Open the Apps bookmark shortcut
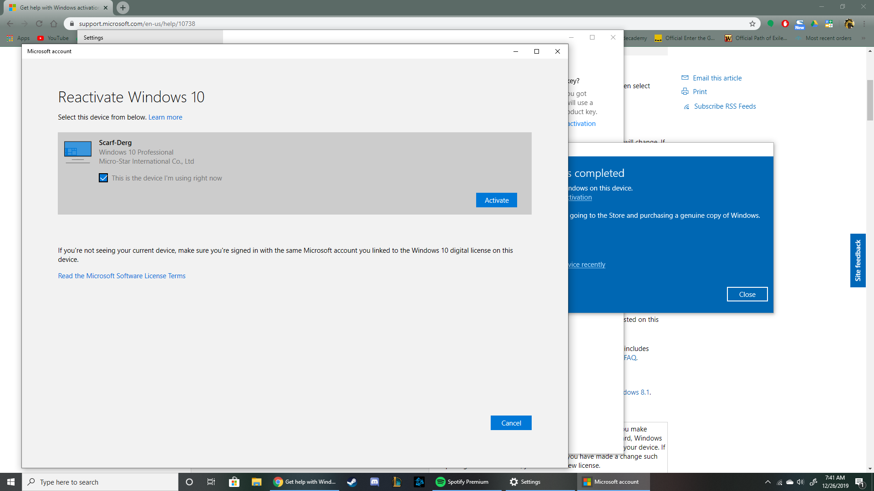874x491 pixels. tap(18, 38)
